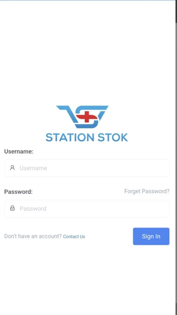Click the scrollbar track below the thumb
Viewport: 177px width, 315px height.
pos(176,169)
